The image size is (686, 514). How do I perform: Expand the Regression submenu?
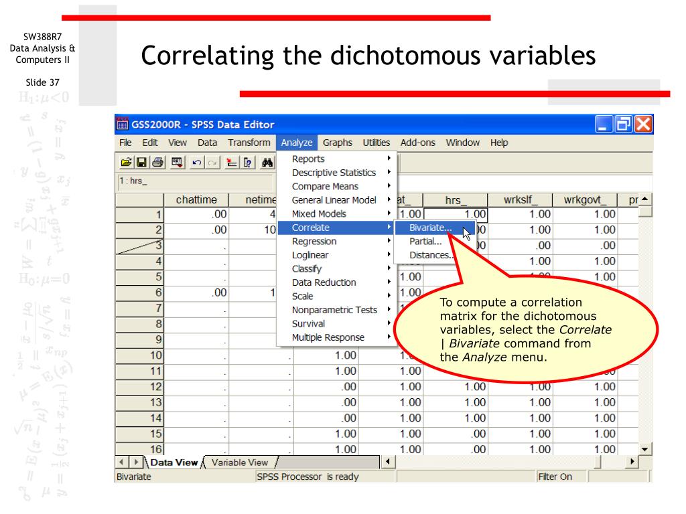point(337,241)
